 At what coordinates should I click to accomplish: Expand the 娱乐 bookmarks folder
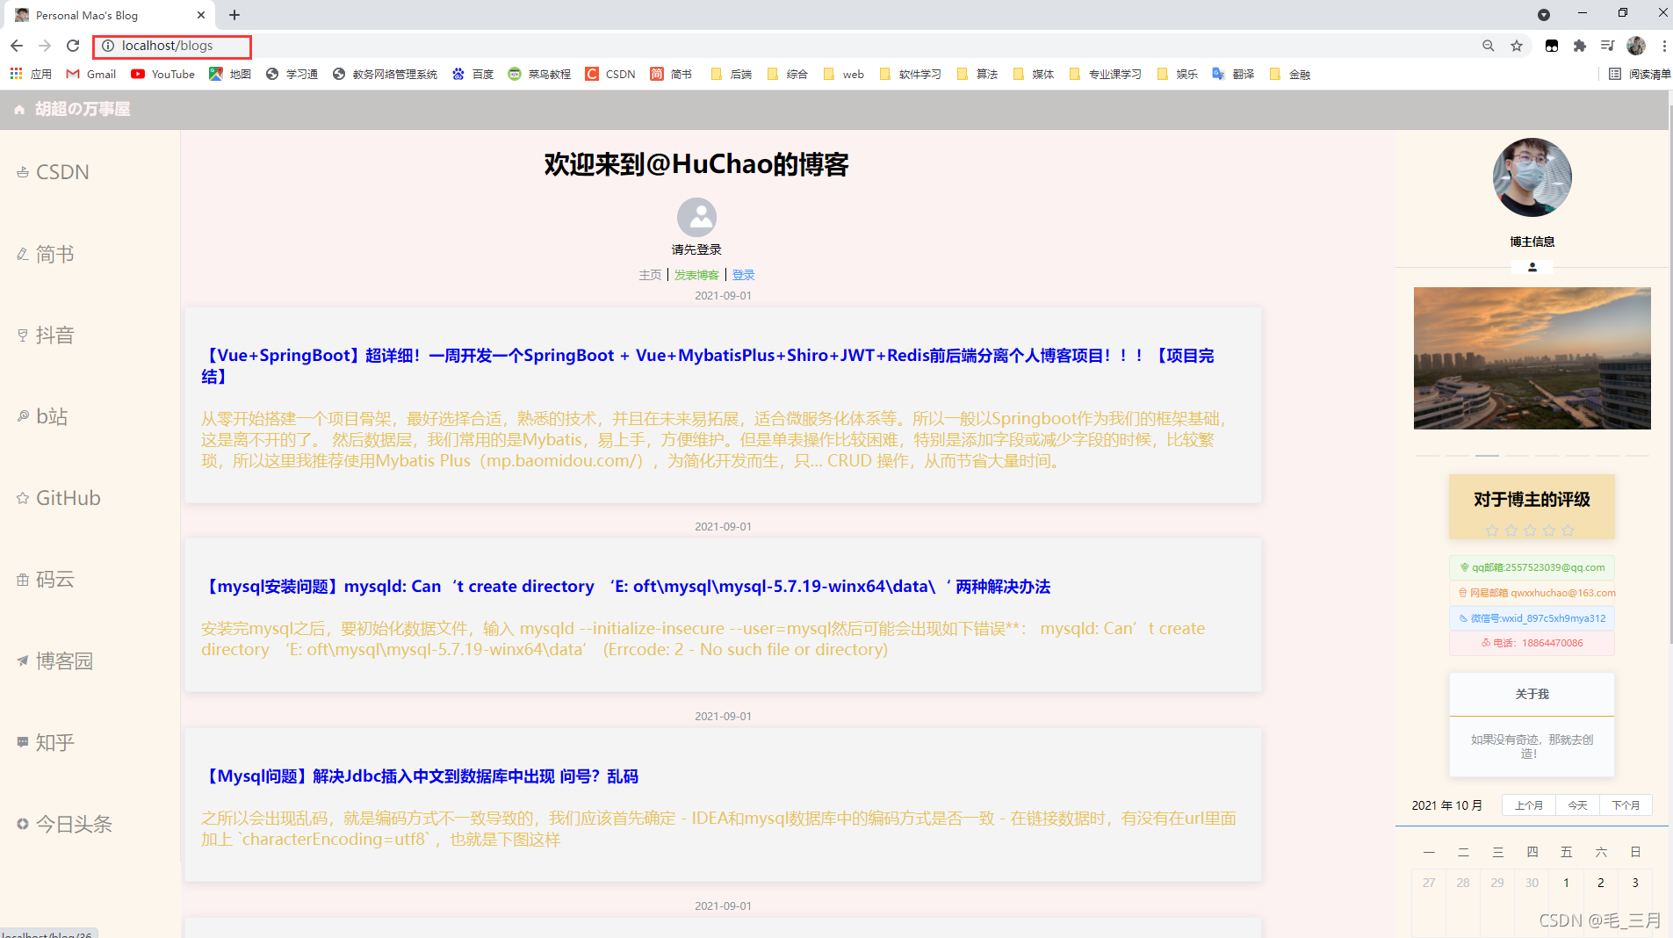pyautogui.click(x=1177, y=74)
